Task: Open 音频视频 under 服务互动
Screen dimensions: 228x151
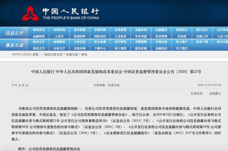Action: (x=141, y=42)
